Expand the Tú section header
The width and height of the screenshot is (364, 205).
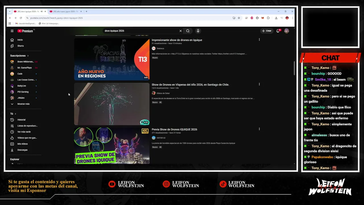click(13, 114)
